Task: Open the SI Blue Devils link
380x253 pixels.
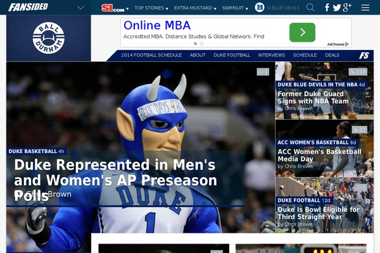Action: point(283,8)
